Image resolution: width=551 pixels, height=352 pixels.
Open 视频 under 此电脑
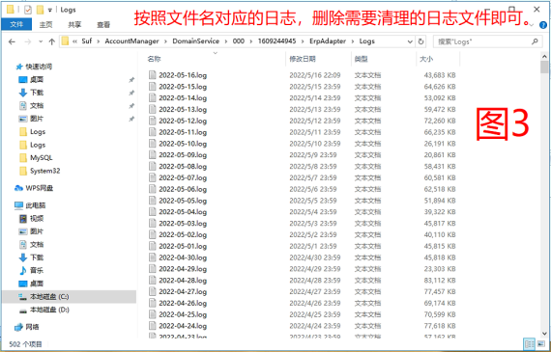[37, 218]
